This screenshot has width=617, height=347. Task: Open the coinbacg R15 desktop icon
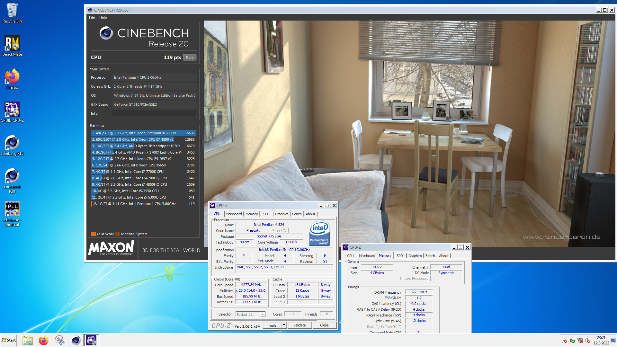click(x=12, y=145)
